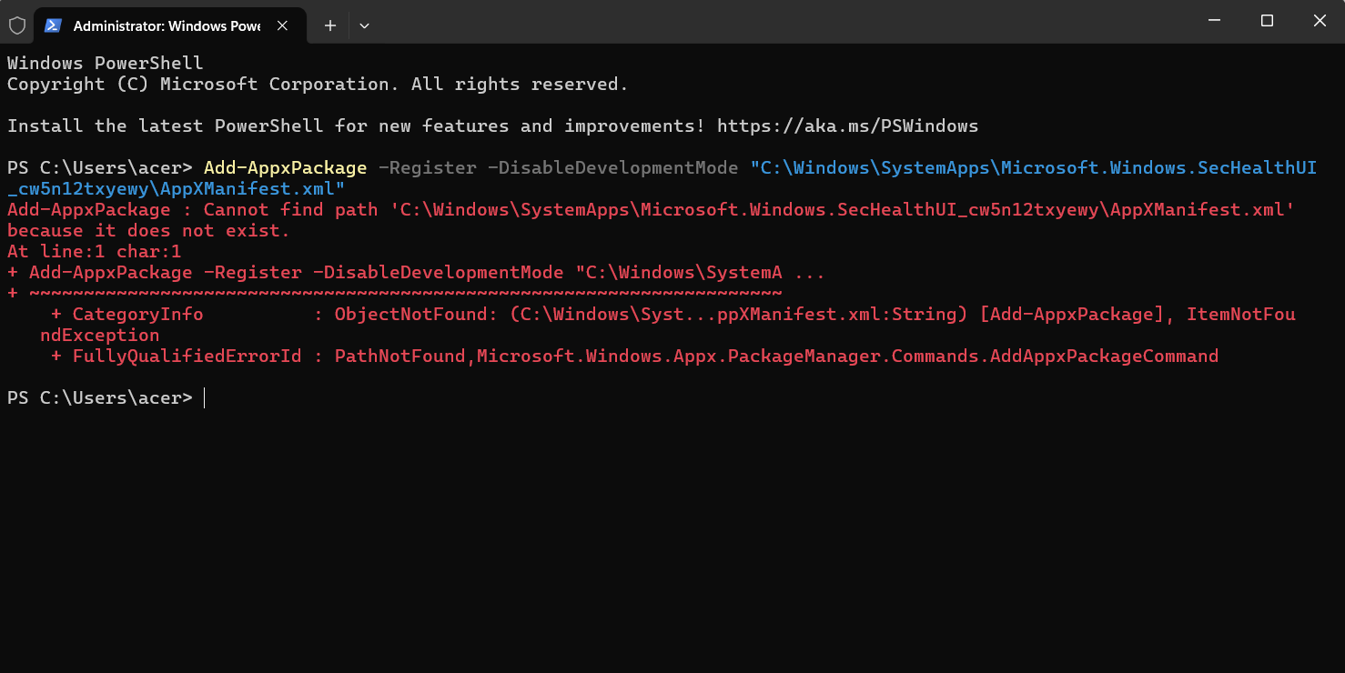Click the yellow Add-AppxPackage command text
The height and width of the screenshot is (673, 1345).
pos(285,167)
